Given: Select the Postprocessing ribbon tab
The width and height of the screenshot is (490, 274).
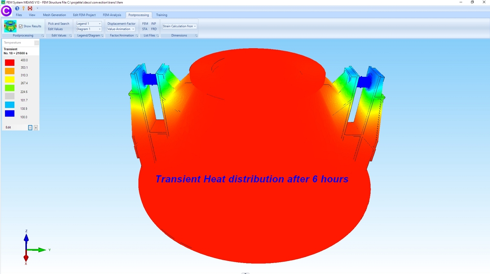Looking at the screenshot, I should click(139, 15).
